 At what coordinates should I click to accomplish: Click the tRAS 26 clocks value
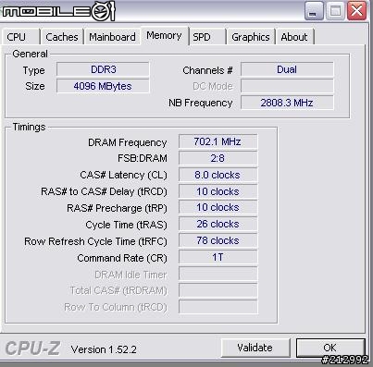218,224
